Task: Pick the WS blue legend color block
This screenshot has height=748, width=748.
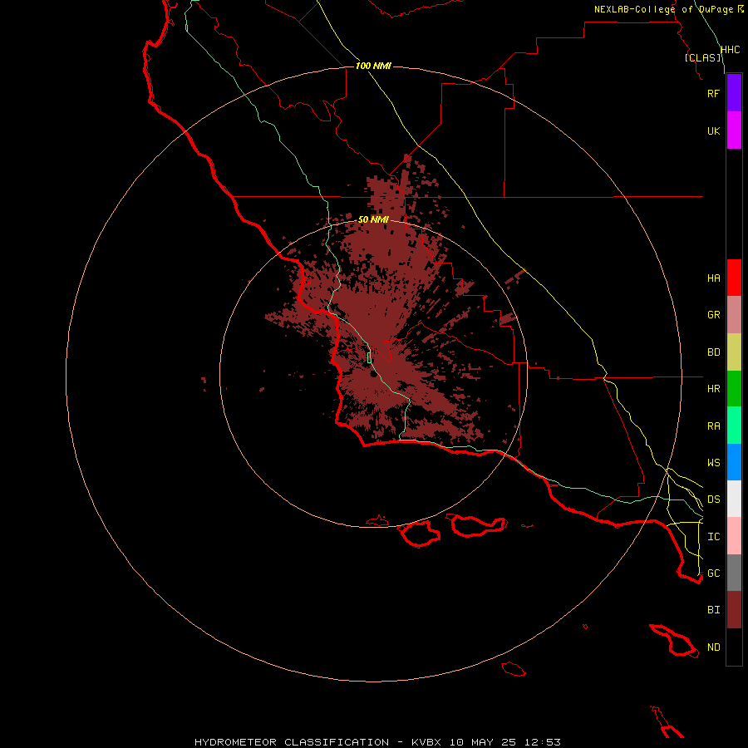Action: [x=734, y=462]
